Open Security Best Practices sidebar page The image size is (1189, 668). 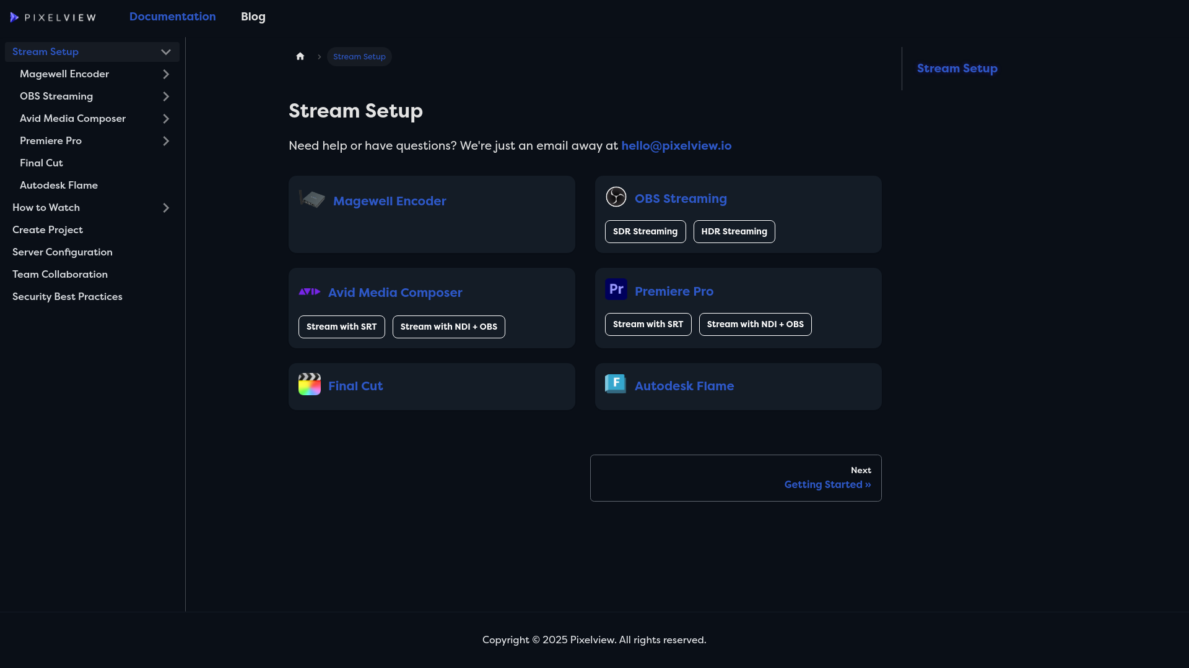[68, 297]
